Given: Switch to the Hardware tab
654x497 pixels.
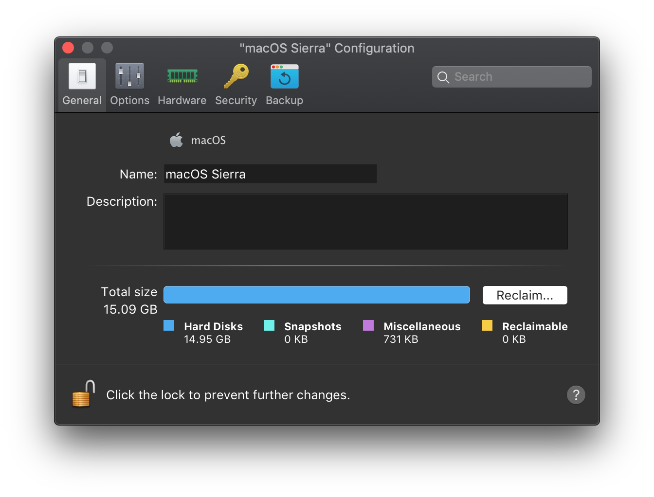Looking at the screenshot, I should (182, 85).
